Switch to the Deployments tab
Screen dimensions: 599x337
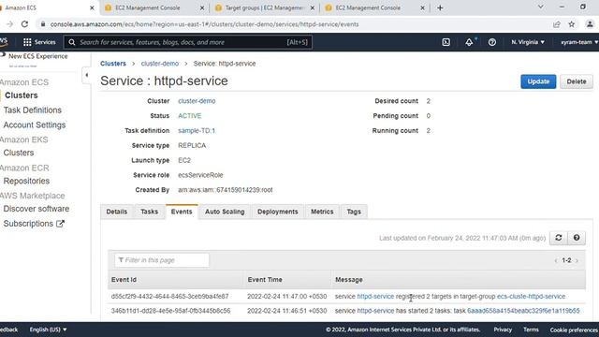[277, 212]
